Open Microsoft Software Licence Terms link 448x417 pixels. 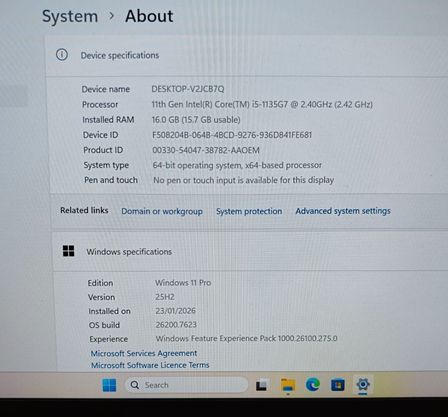(150, 365)
